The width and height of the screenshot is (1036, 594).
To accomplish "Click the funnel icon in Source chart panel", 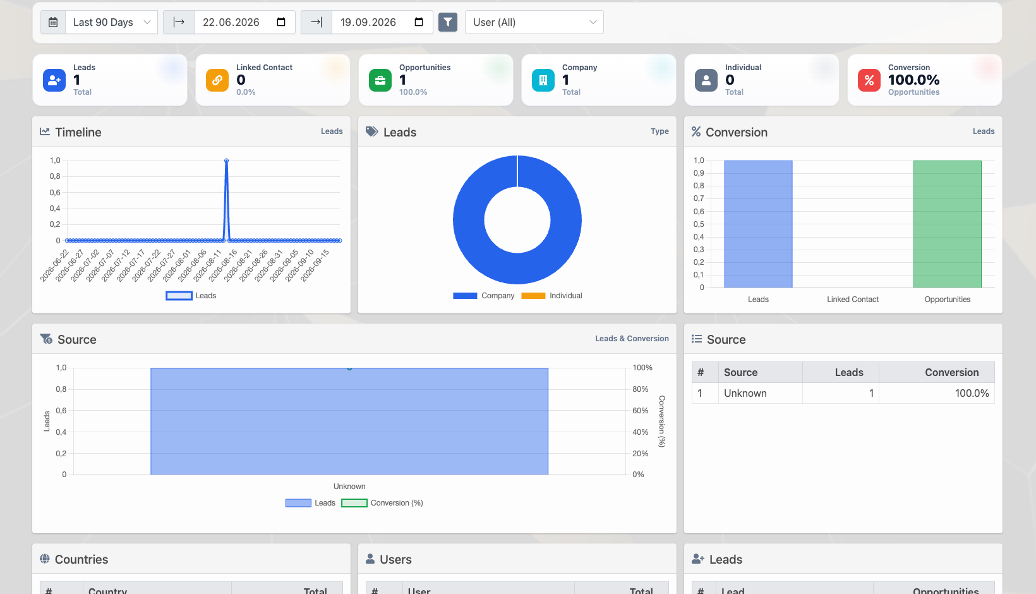I will point(46,339).
